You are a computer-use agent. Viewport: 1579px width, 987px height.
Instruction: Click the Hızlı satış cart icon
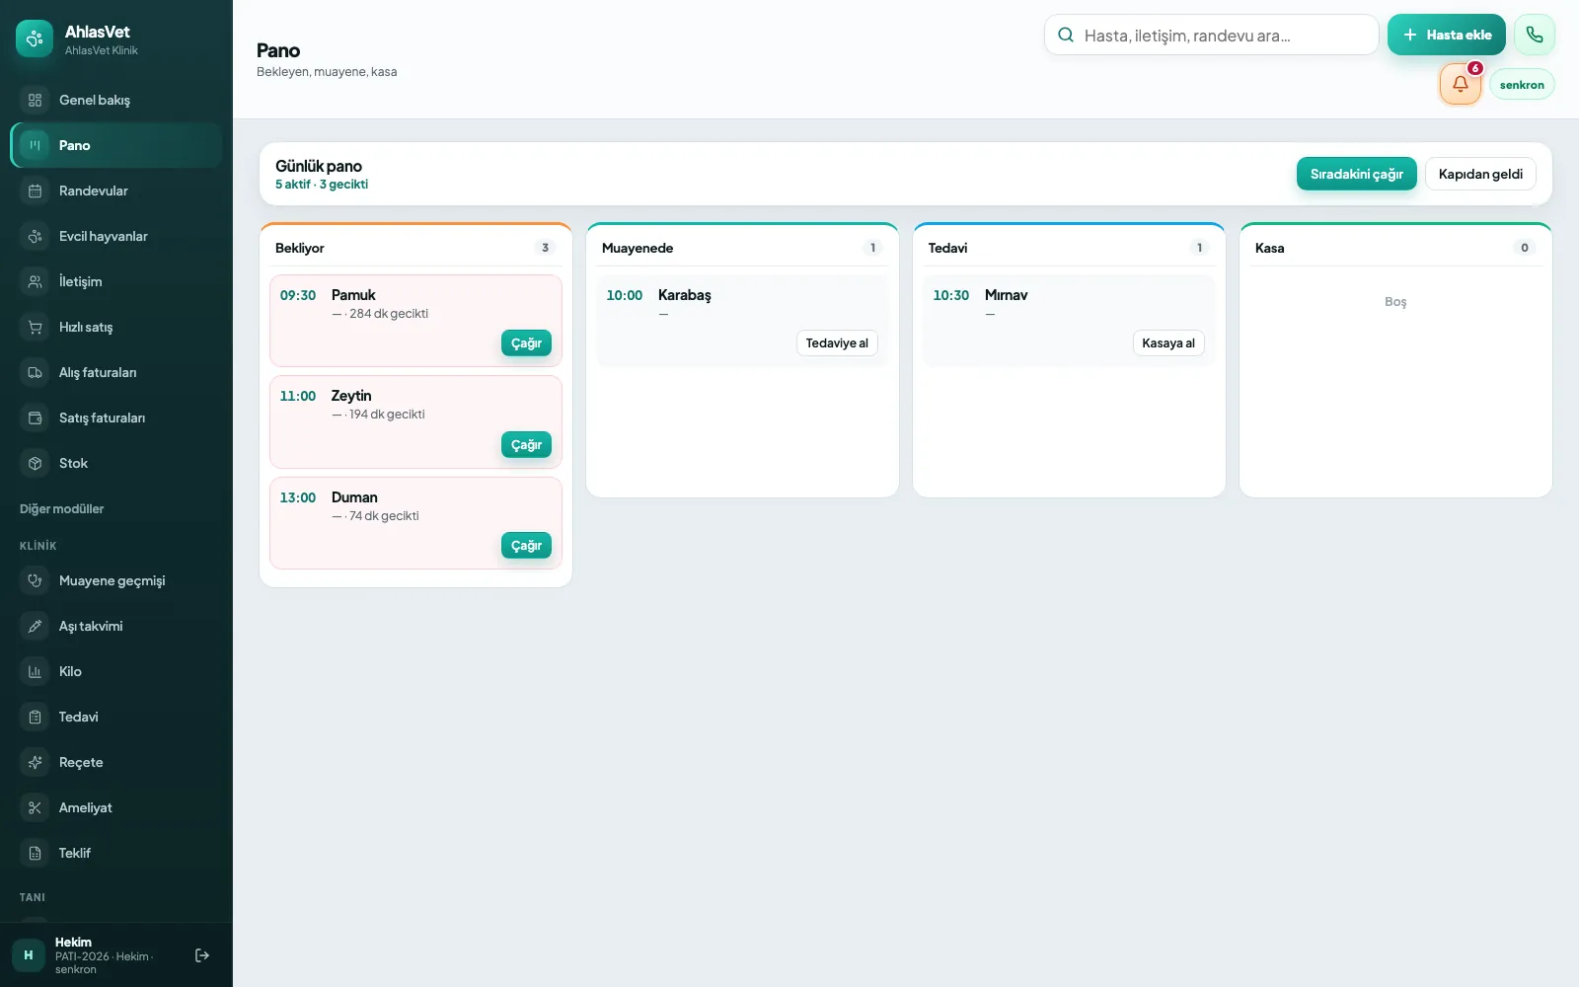pos(35,327)
